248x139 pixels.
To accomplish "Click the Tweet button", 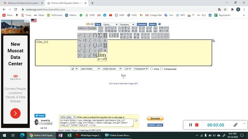I will tap(40, 116).
